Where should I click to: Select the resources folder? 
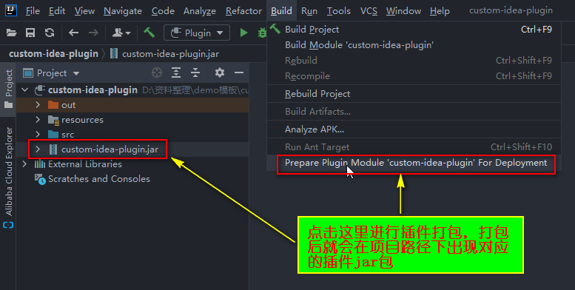pyautogui.click(x=82, y=120)
